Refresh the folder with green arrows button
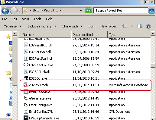The width and height of the screenshot is (156, 120). pyautogui.click(x=88, y=11)
